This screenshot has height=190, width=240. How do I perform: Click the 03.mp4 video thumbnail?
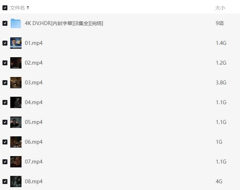16,83
